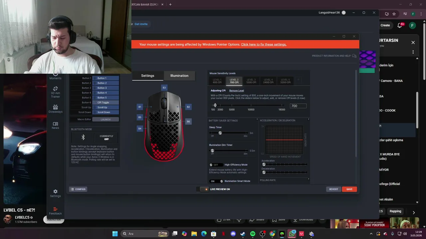This screenshot has height=239, width=426.
Task: Open the browser bookmark star icon
Action: tap(394, 14)
